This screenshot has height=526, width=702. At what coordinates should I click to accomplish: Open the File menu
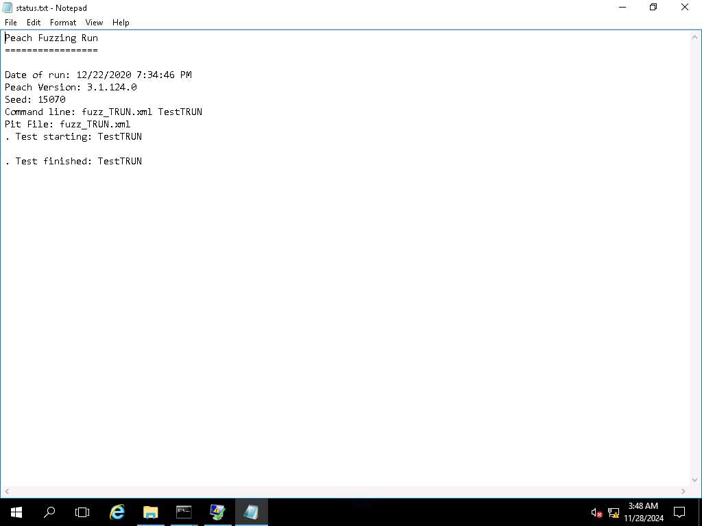[11, 23]
